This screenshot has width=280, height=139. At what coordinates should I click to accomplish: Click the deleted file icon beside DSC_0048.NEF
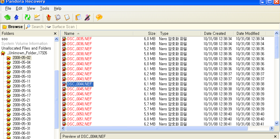click(64, 104)
